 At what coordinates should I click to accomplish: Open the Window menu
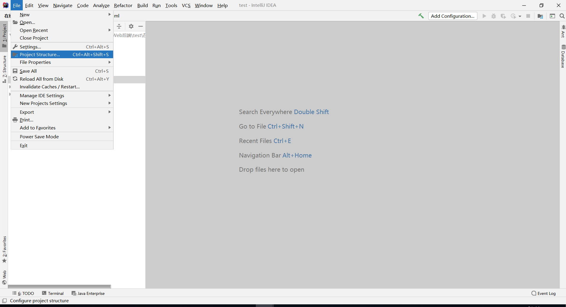(204, 5)
